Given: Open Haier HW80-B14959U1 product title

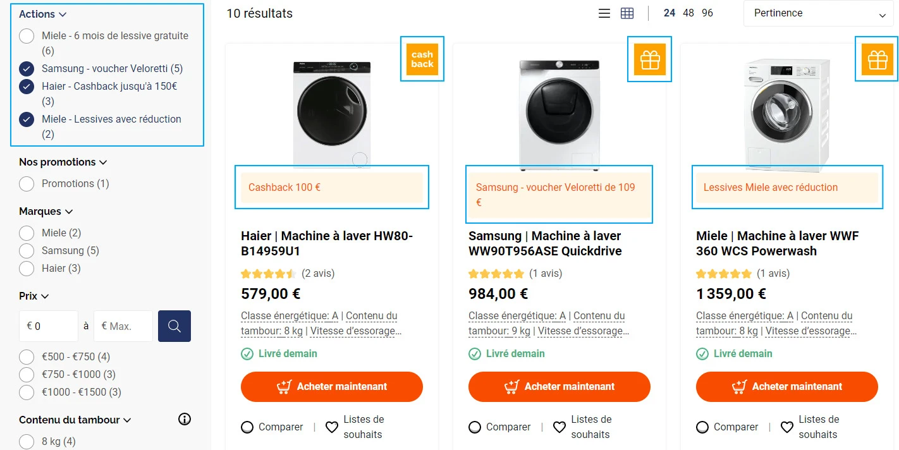Looking at the screenshot, I should (x=327, y=243).
